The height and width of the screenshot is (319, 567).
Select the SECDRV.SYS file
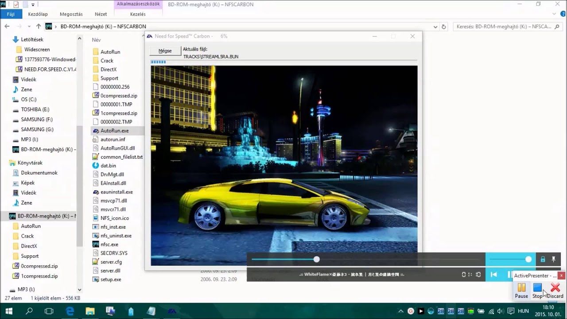coord(114,253)
